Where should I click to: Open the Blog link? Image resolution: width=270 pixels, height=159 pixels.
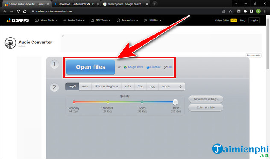pos(243,20)
